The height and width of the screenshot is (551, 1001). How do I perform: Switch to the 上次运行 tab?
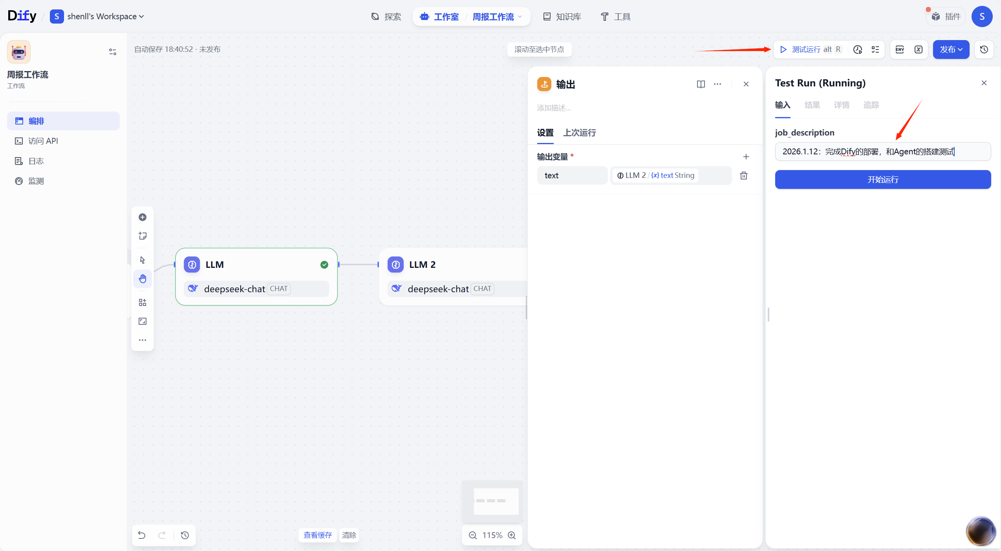(x=579, y=133)
